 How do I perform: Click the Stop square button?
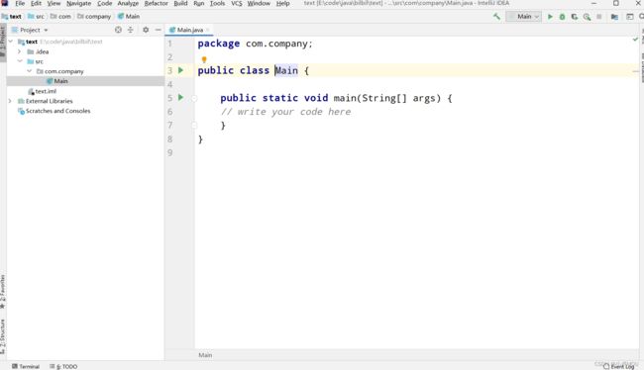click(599, 17)
